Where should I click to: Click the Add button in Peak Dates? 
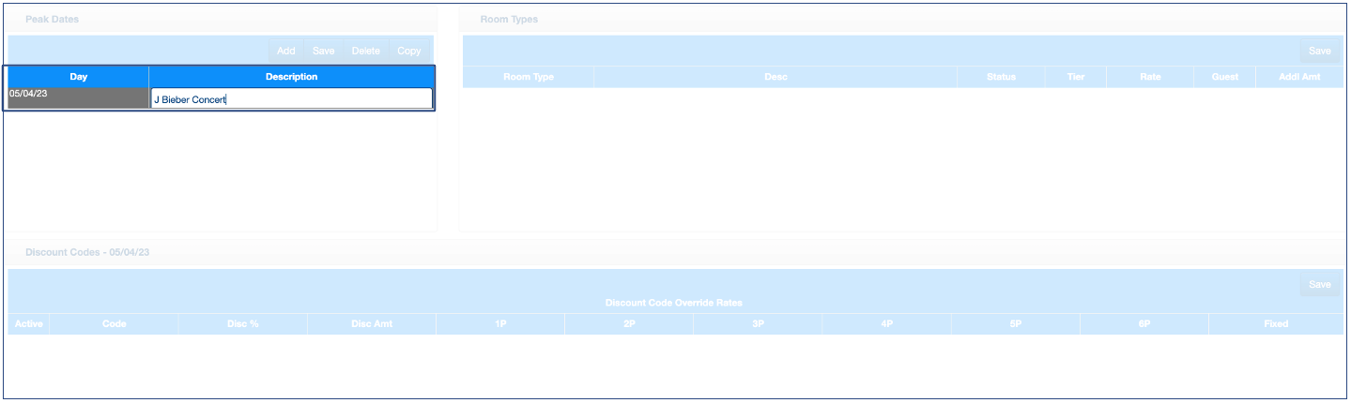point(286,52)
